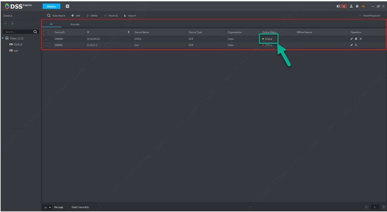This screenshot has width=387, height=212.
Task: Click the page number 1 field
Action: (374, 207)
